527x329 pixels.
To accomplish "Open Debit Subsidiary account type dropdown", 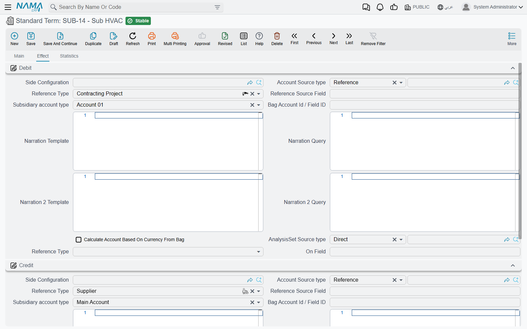I will (x=259, y=105).
